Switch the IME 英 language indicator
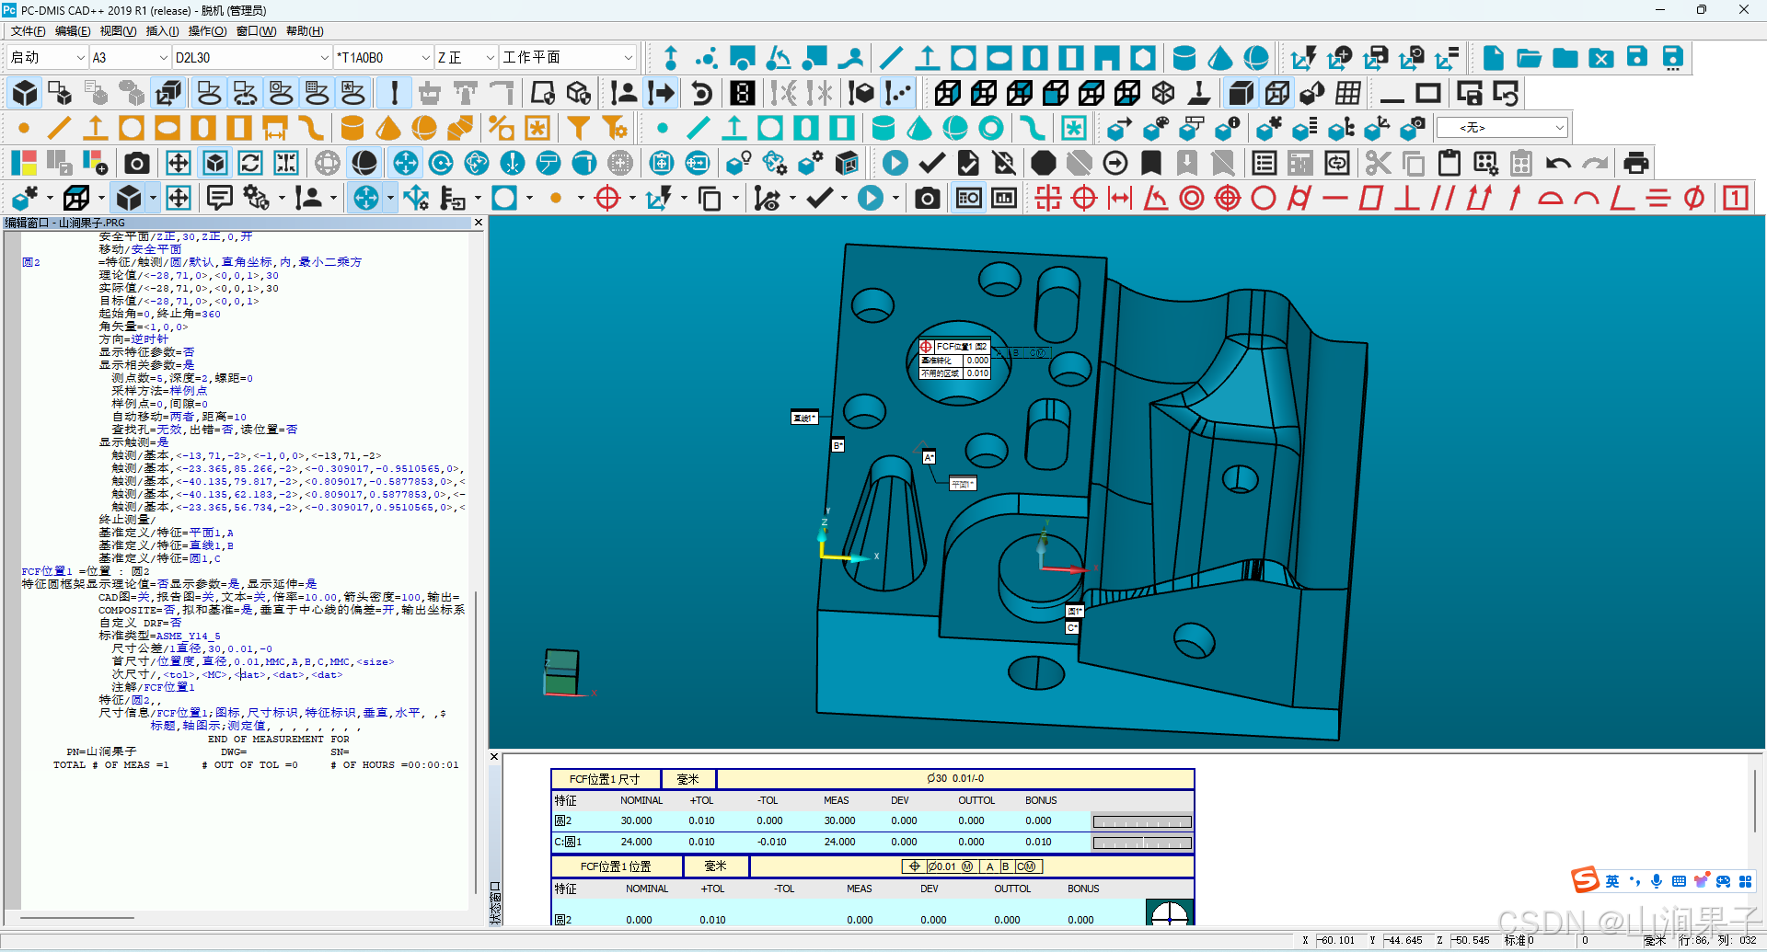Image resolution: width=1767 pixels, height=952 pixels. pos(1612,881)
